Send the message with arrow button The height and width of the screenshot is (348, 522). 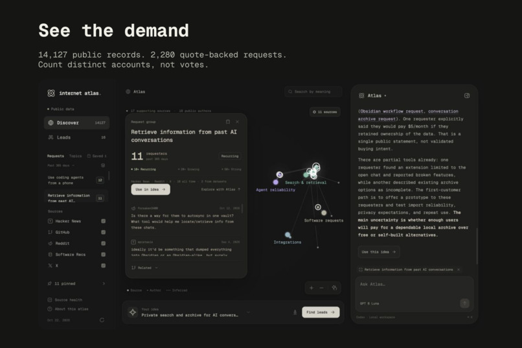[x=465, y=303]
